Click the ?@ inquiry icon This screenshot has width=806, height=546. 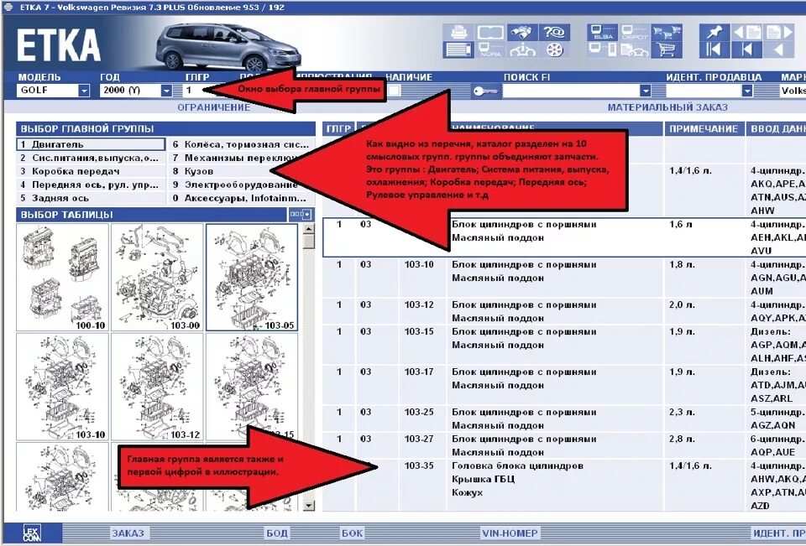pos(554,33)
